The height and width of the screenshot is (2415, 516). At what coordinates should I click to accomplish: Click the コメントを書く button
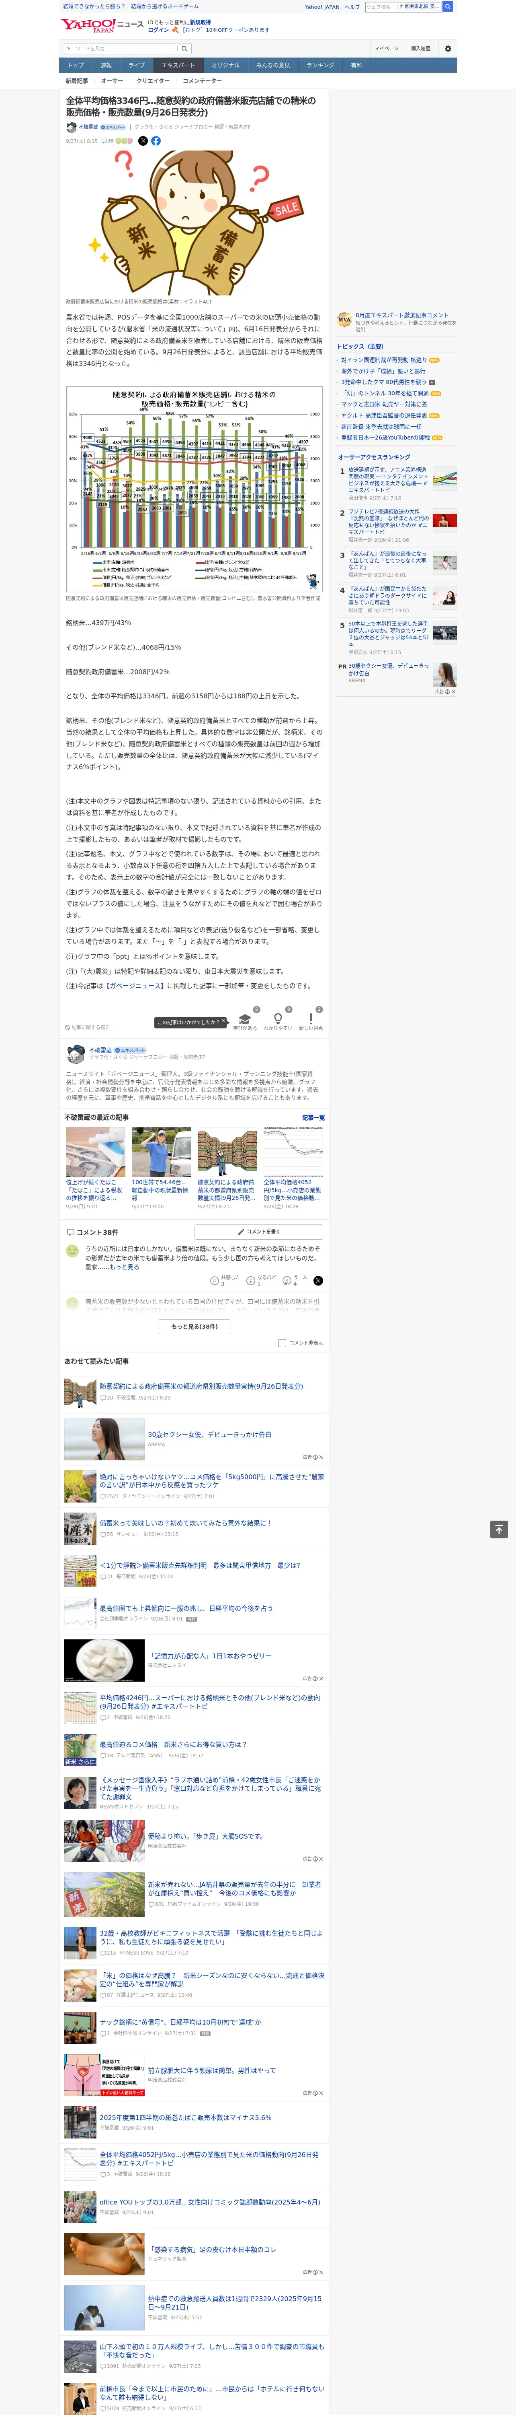258,1232
